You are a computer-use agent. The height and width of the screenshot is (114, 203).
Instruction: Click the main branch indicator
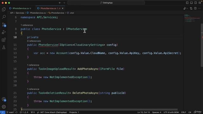[x=10, y=112]
